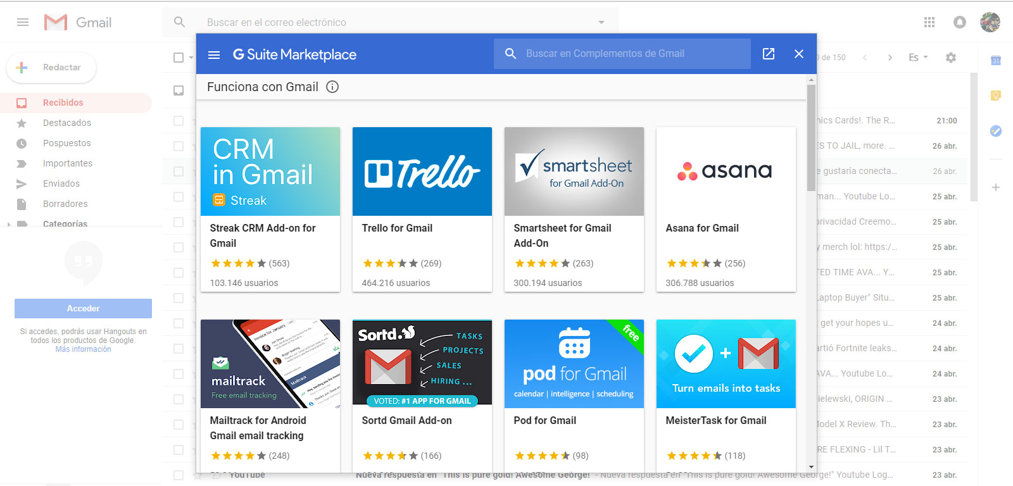Open Gmail main menu hamburger icon

(x=23, y=22)
